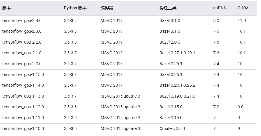Click the Bazel 0.27.1-0.29.1 cell
The width and height of the screenshot is (261, 136).
tap(177, 53)
